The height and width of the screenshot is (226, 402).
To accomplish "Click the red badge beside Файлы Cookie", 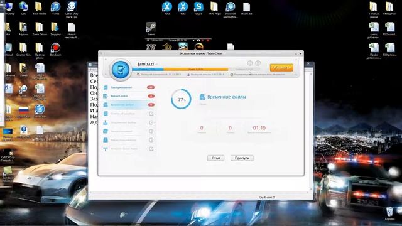I will tap(151, 96).
